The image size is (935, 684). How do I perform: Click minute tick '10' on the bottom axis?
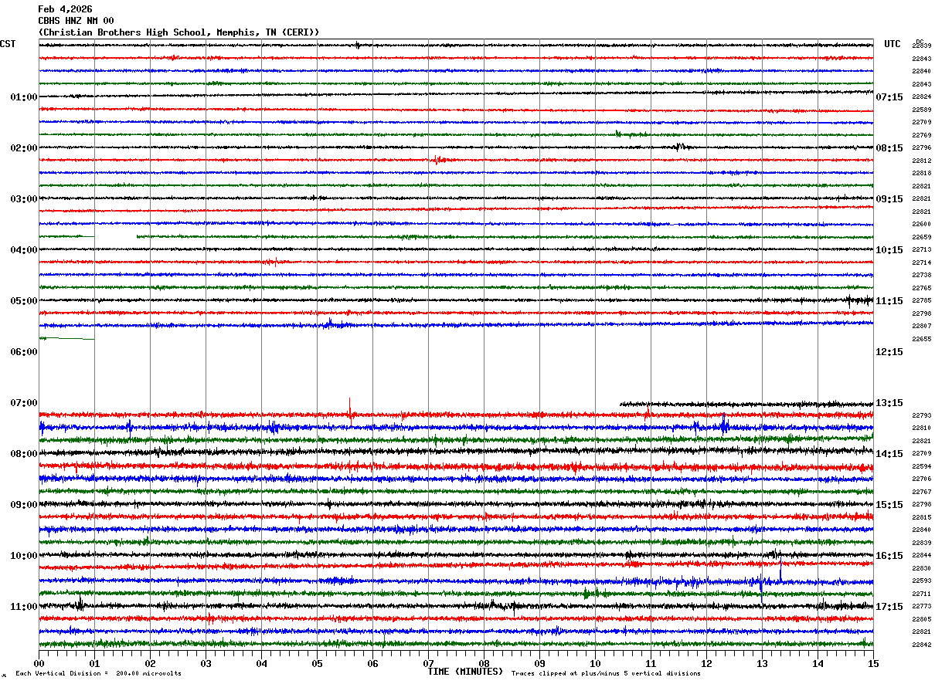pos(596,663)
